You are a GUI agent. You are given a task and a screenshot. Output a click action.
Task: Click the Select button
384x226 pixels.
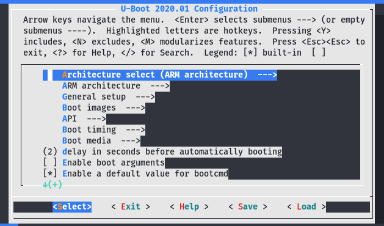click(x=72, y=207)
